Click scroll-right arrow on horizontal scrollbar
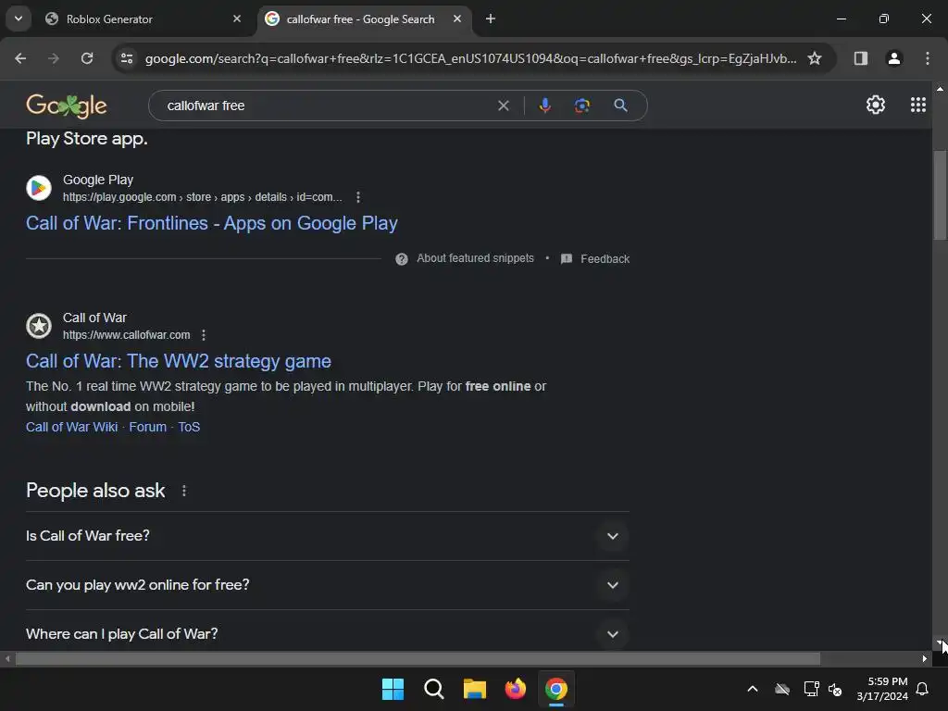 coord(925,658)
